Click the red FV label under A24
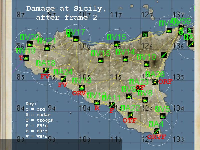200x150 pixels. (x=62, y=85)
